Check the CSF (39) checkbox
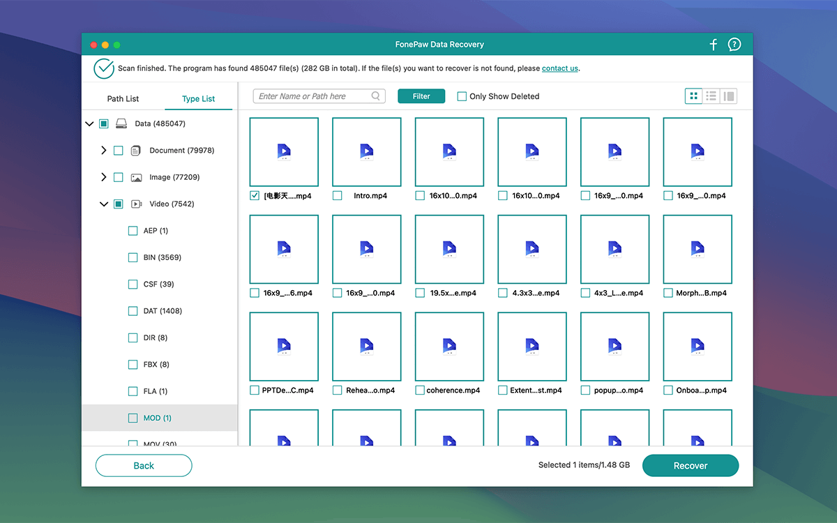The image size is (837, 523). tap(133, 285)
